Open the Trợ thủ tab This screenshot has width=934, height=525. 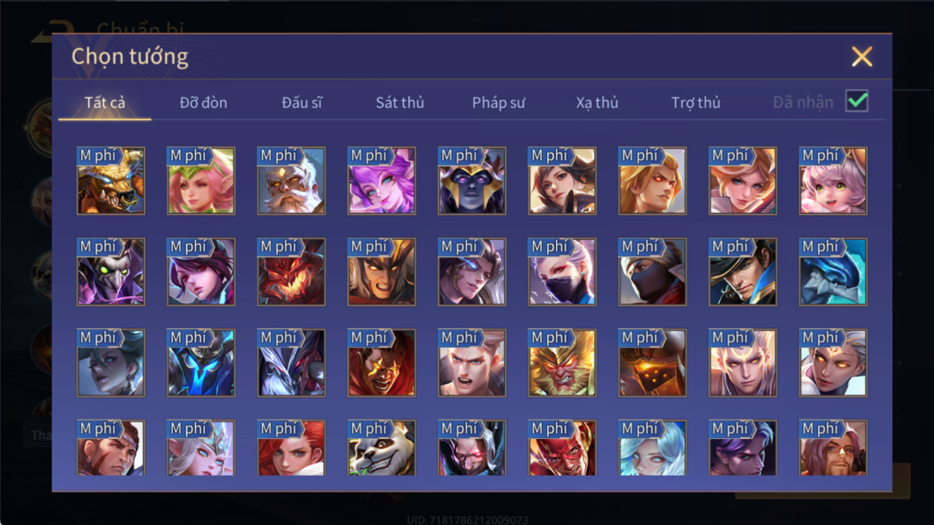(x=696, y=102)
